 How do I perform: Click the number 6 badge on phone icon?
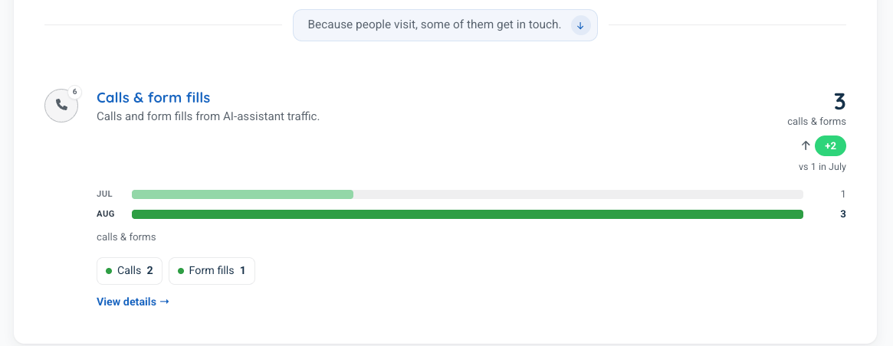click(74, 92)
